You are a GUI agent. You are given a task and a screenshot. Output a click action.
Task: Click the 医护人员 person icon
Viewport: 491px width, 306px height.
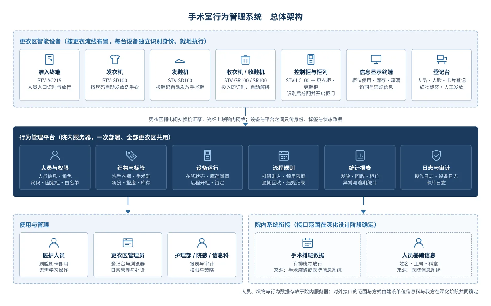54,243
